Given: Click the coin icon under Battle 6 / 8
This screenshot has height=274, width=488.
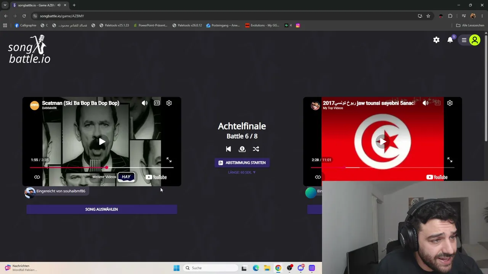Looking at the screenshot, I should (242, 149).
